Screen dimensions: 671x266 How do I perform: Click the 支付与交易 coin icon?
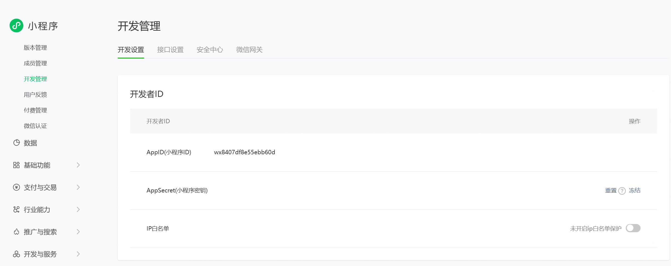coord(16,187)
